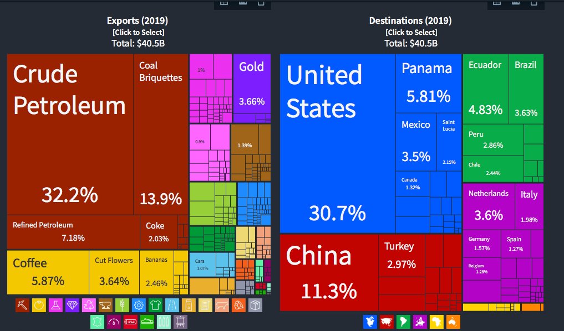Select the precious metals diamond icon
Viewport: 564px width, 331px height.
click(x=72, y=305)
